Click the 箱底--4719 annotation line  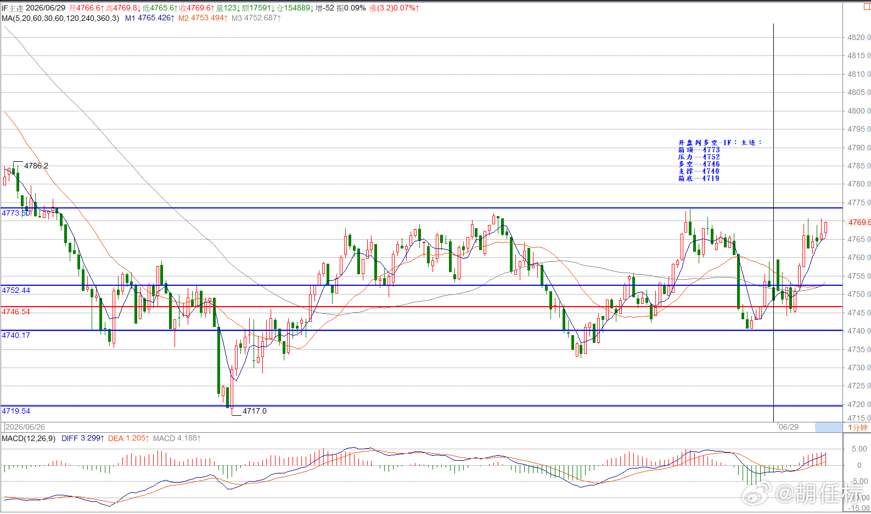coord(699,178)
